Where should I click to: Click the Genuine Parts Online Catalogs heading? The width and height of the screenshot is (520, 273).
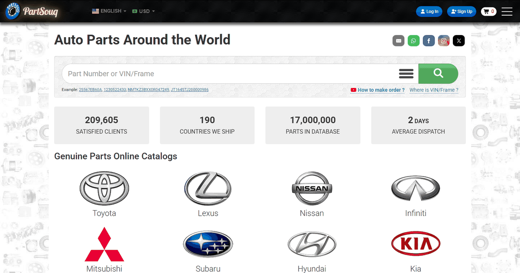(x=116, y=156)
